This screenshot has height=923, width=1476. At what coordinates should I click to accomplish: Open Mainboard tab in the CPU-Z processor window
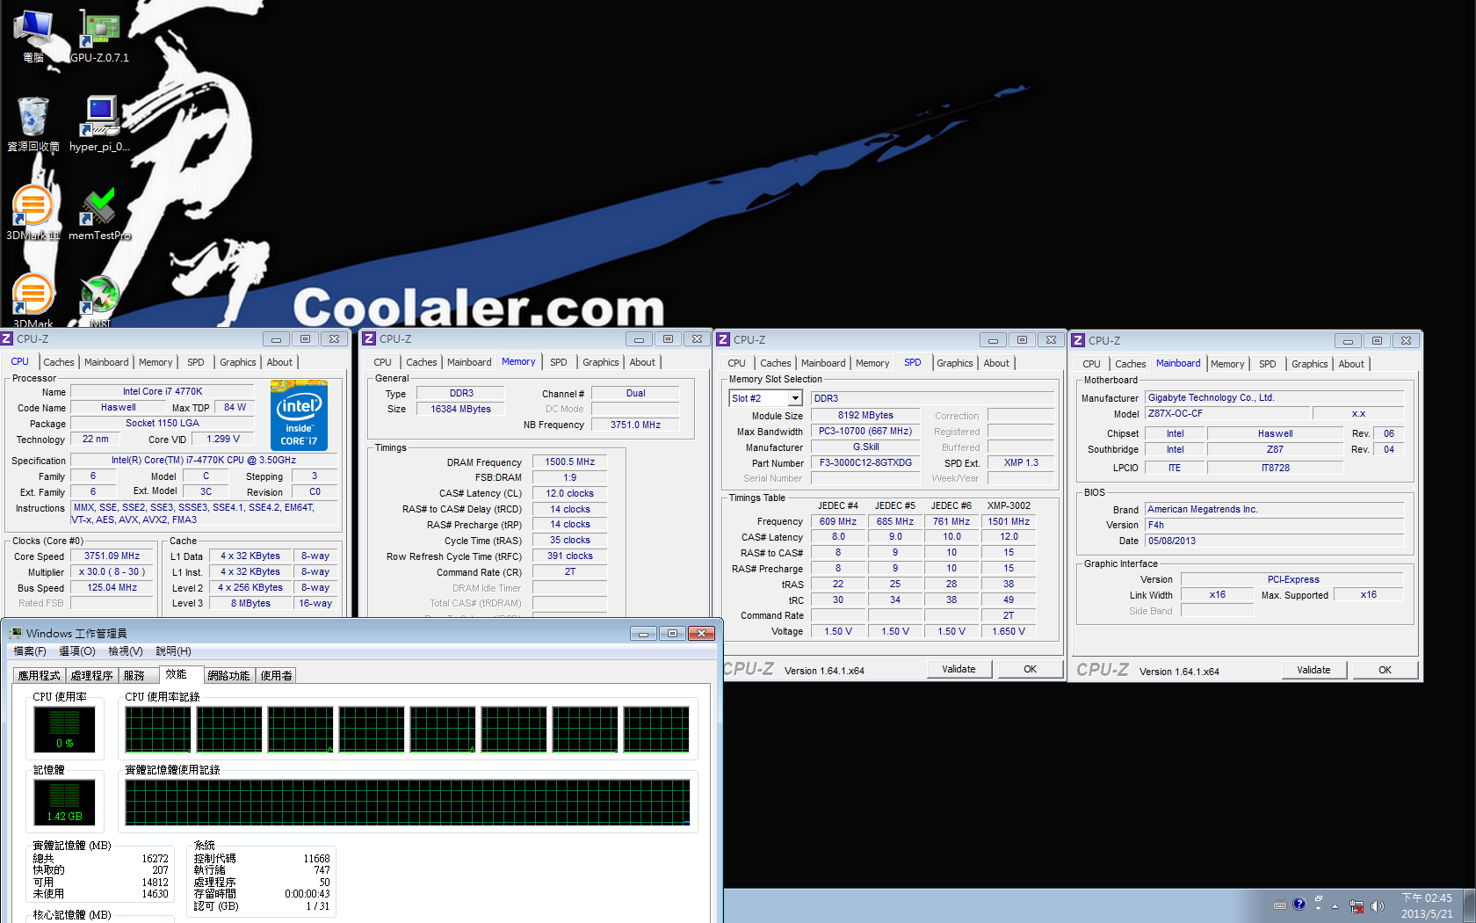pyautogui.click(x=106, y=362)
